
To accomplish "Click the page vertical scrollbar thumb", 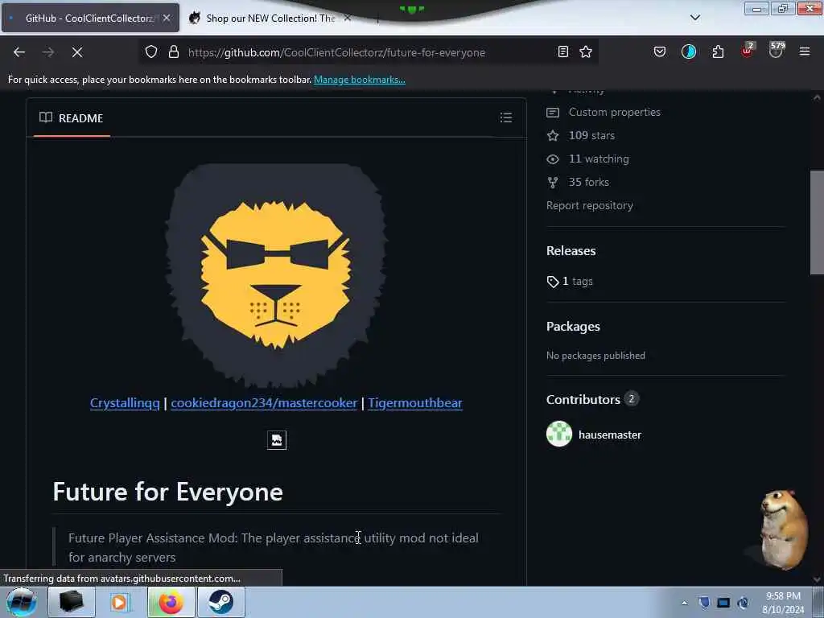I will click(x=817, y=222).
